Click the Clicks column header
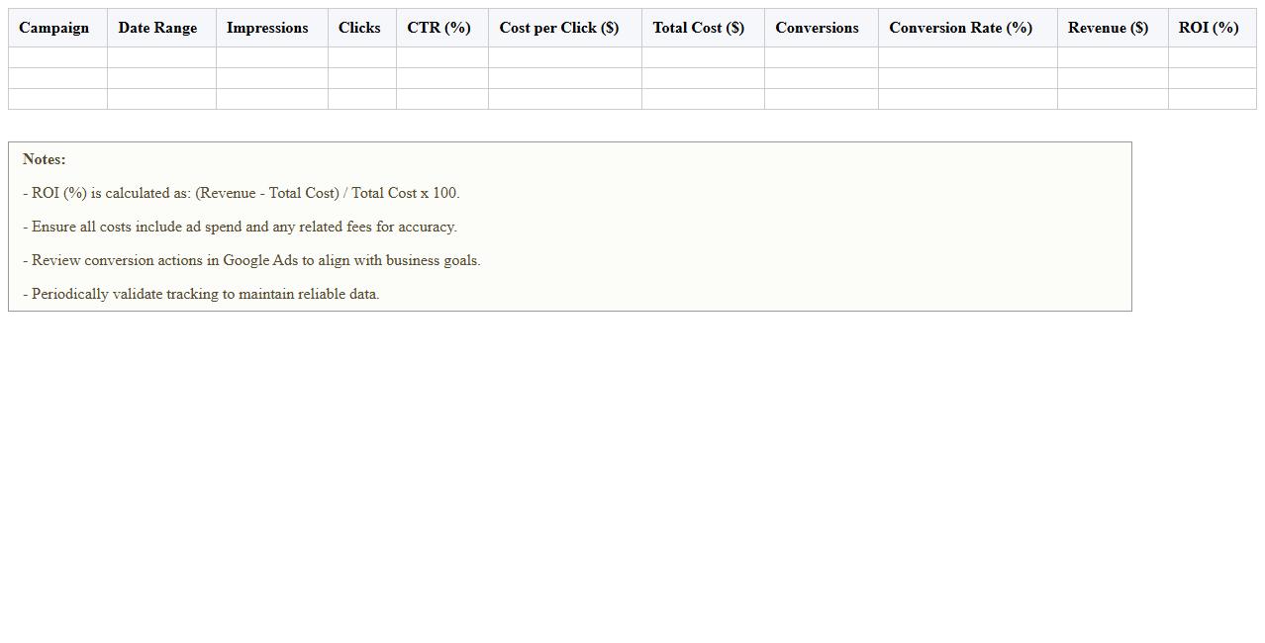Viewport: 1265px width, 643px height. [x=360, y=28]
